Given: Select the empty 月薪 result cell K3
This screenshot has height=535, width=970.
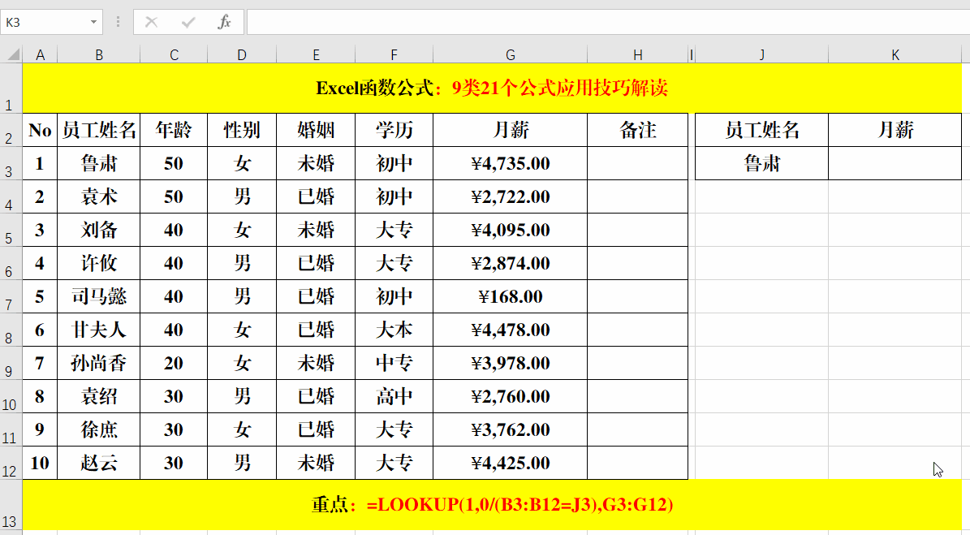Looking at the screenshot, I should (x=895, y=163).
